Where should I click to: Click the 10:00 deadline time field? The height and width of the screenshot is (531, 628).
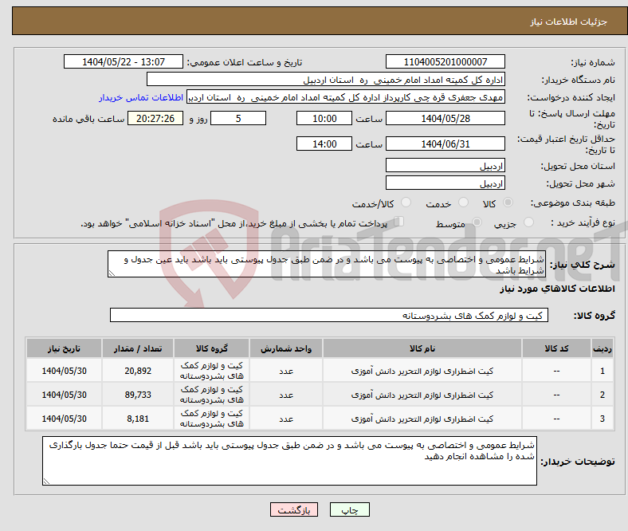point(324,118)
